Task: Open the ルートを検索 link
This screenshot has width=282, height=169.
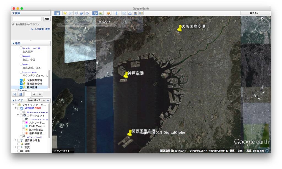Action: coord(37,29)
